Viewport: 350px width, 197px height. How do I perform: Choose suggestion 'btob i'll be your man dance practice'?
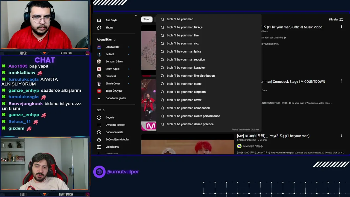[209, 124]
